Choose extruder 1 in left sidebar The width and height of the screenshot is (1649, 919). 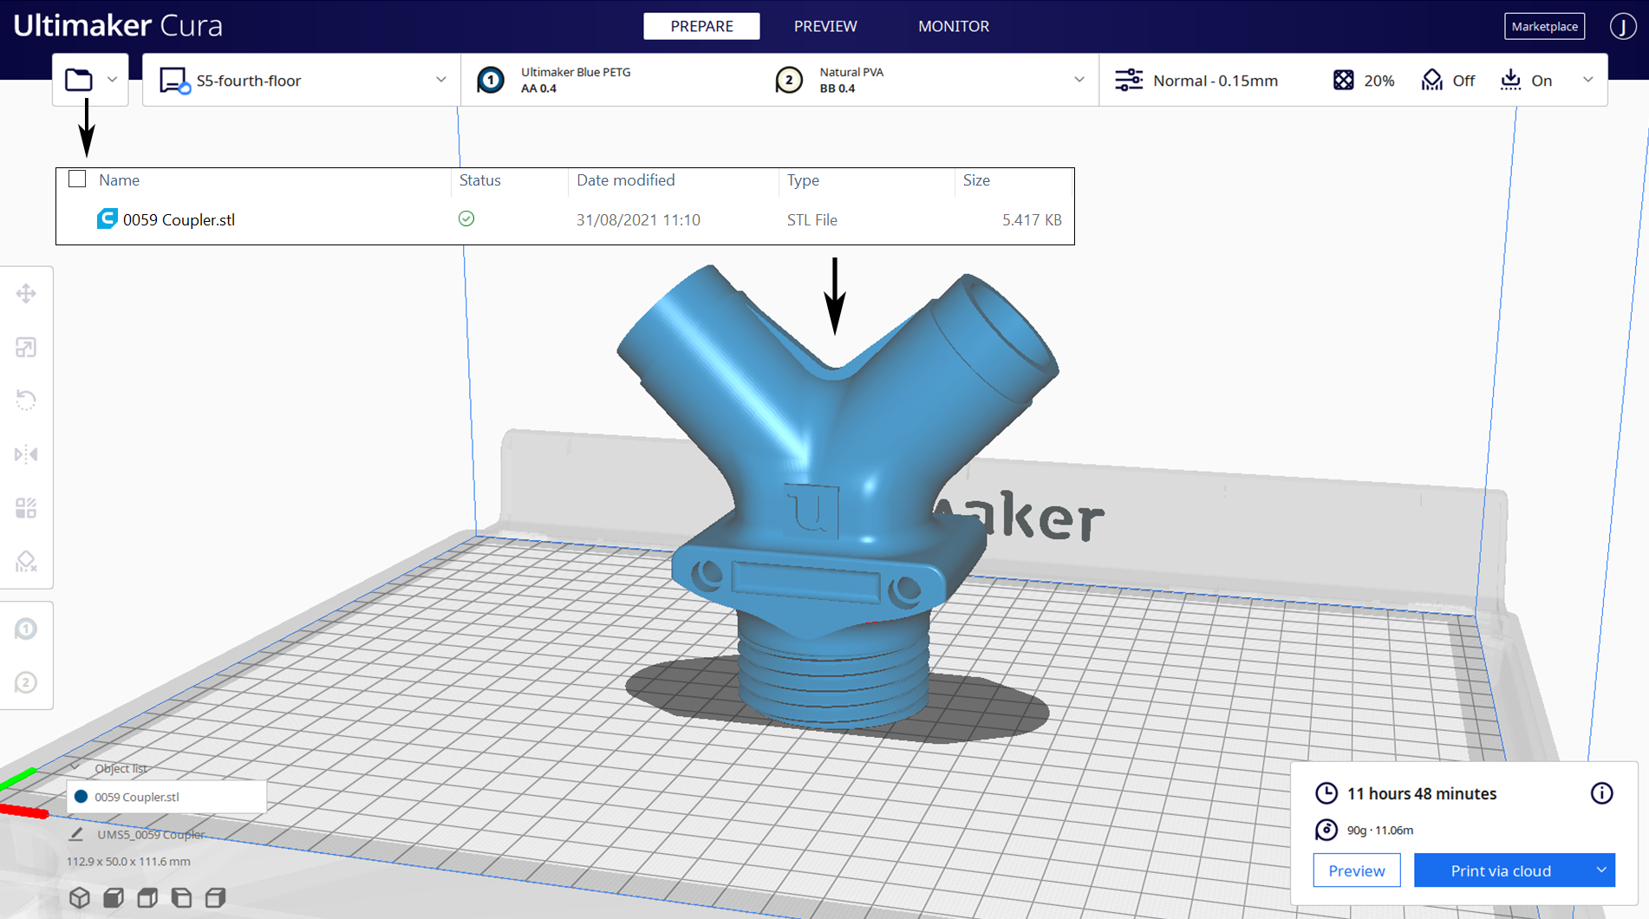(x=26, y=629)
